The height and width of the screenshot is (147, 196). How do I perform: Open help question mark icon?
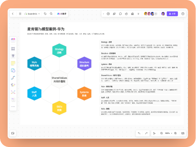[x=183, y=14]
